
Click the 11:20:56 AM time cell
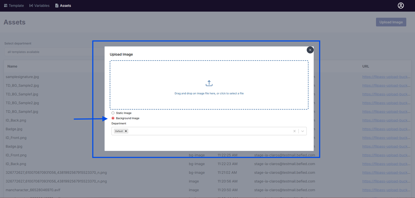click(x=227, y=181)
